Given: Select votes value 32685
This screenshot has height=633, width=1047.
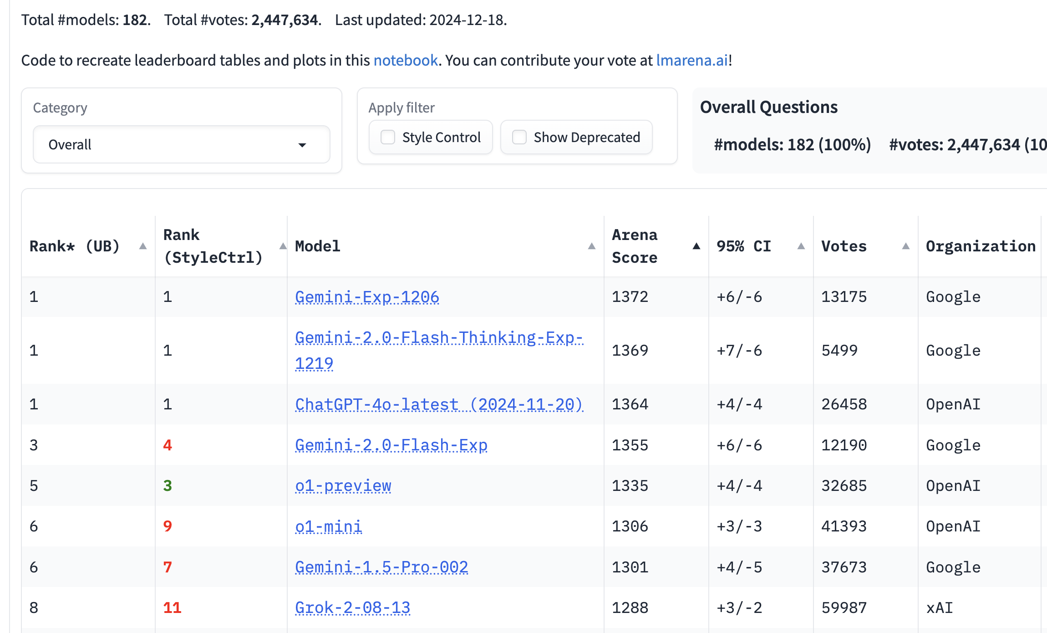Looking at the screenshot, I should pos(844,486).
